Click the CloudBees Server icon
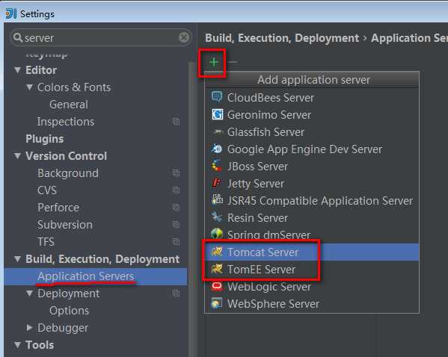The image size is (448, 357). (x=217, y=97)
